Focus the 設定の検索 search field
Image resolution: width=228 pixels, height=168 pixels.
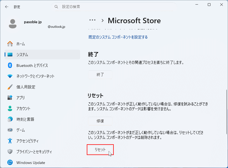pyautogui.click(x=114, y=7)
